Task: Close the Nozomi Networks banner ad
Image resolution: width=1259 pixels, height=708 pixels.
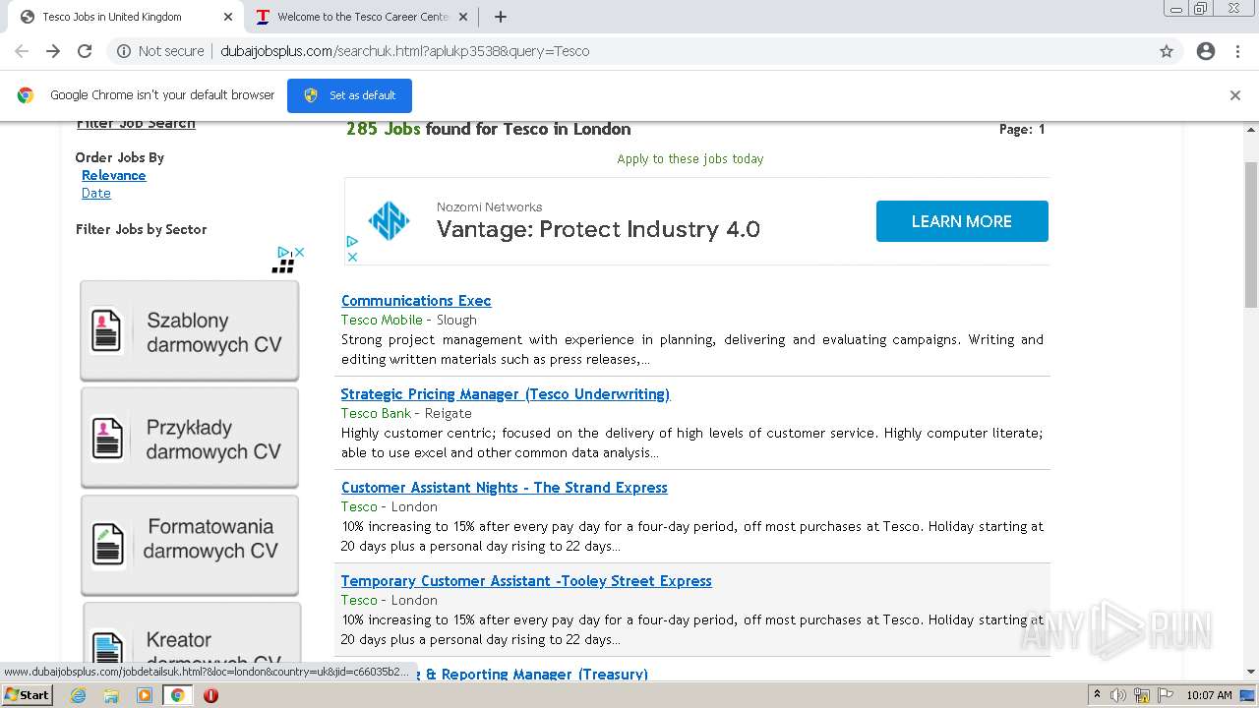Action: pyautogui.click(x=352, y=257)
